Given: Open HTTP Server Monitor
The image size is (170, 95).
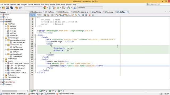Looking at the screenshot, I should [x=8, y=94].
